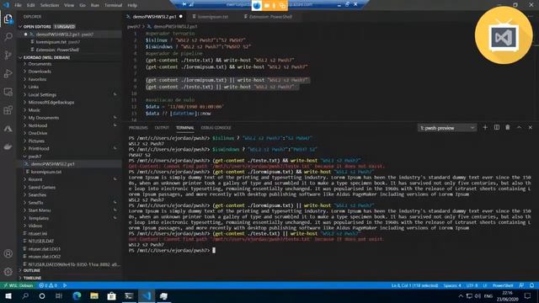Open errors and warnings status item
Image resolution: width=539 pixels, height=303 pixels.
(x=48, y=285)
